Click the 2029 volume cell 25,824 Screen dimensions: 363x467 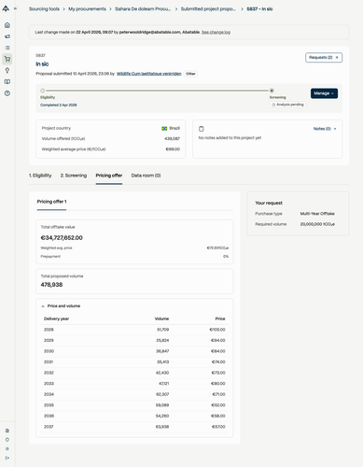pyautogui.click(x=162, y=341)
